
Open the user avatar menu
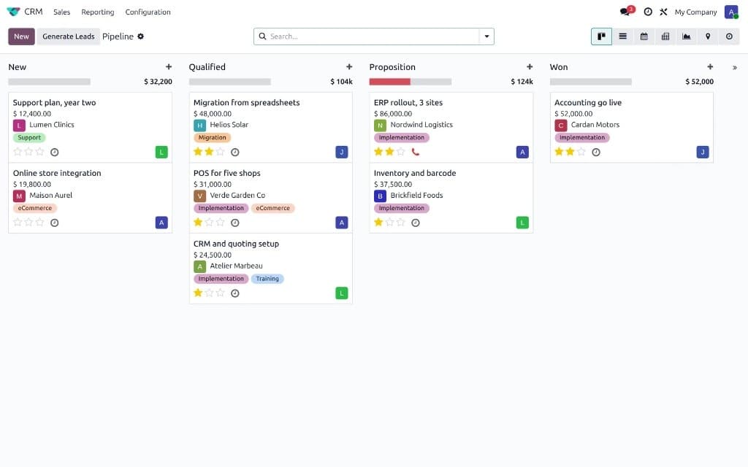coord(730,12)
